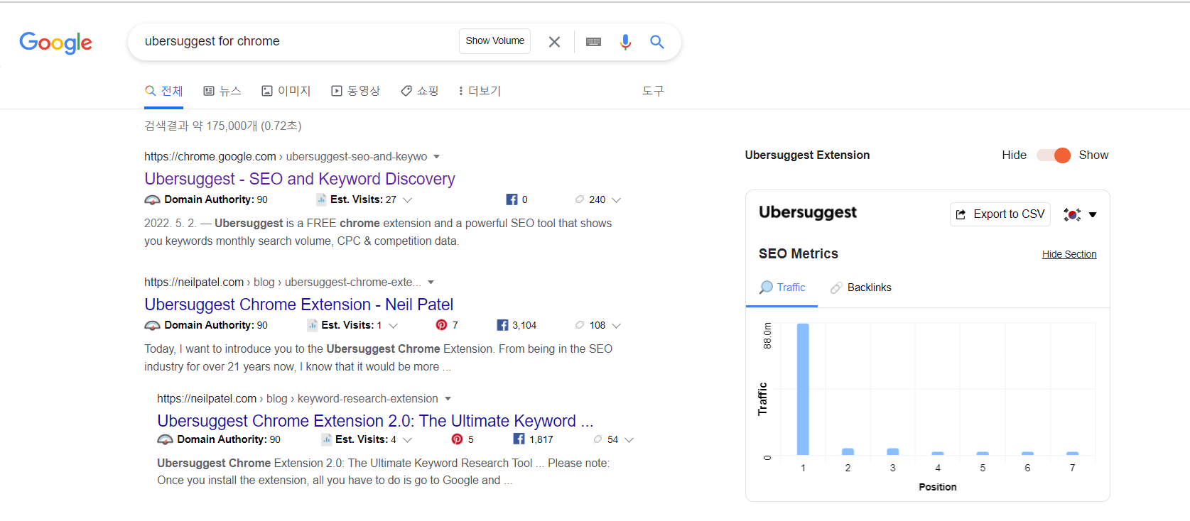Screen dimensions: 1190x521
Task: Open 'Ubersuggest Chrome Extension 2.0' result
Action: click(375, 421)
